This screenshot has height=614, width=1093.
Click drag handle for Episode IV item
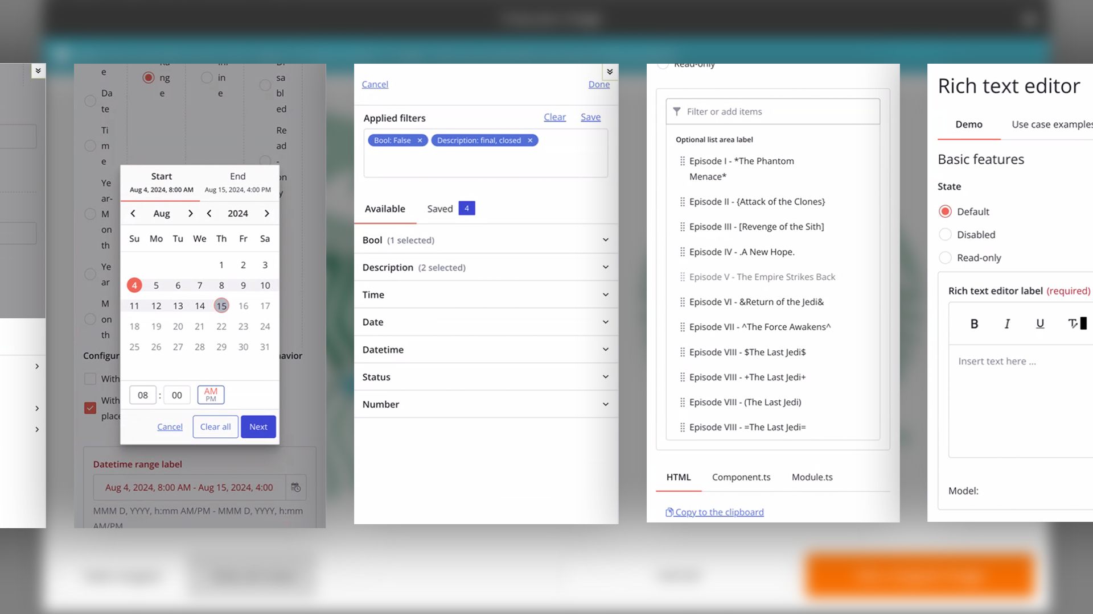tap(682, 252)
